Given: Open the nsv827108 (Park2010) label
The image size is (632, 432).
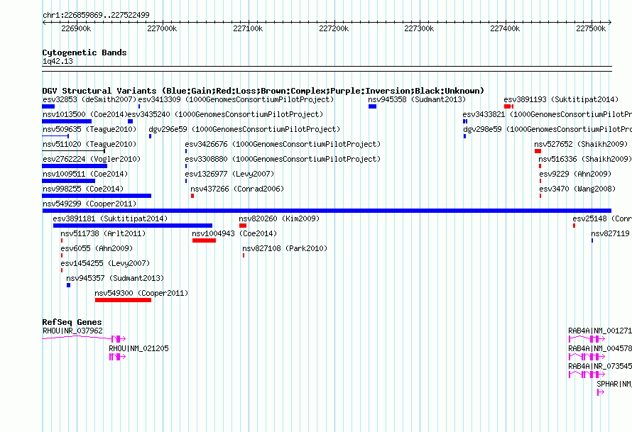Looking at the screenshot, I should click(285, 248).
